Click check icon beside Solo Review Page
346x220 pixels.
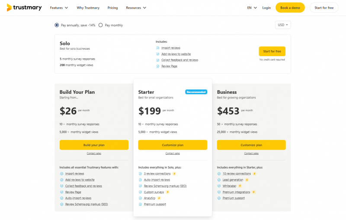pyautogui.click(x=158, y=66)
